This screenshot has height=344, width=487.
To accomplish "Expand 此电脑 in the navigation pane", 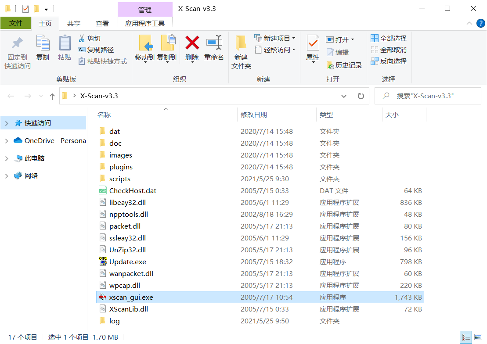I will tap(6, 158).
